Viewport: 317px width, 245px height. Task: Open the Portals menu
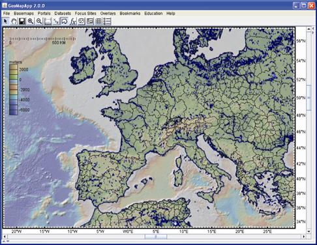[44, 13]
